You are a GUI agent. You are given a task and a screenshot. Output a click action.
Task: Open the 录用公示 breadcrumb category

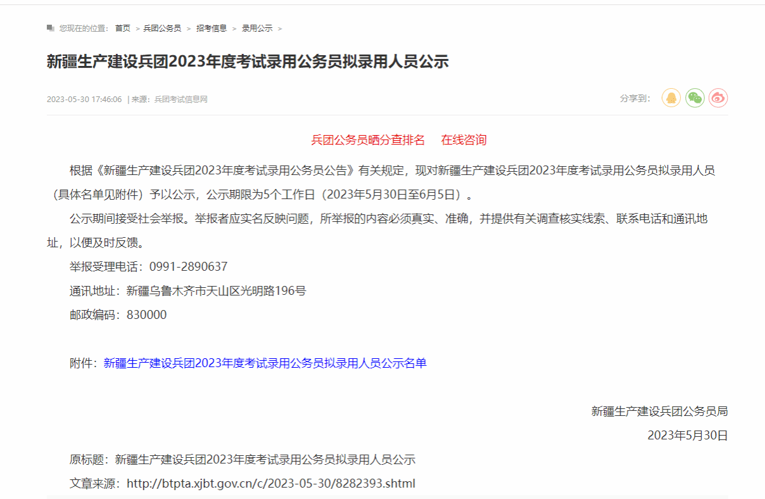(x=257, y=29)
